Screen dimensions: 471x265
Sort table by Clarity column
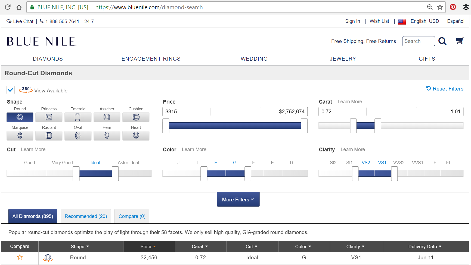click(355, 247)
